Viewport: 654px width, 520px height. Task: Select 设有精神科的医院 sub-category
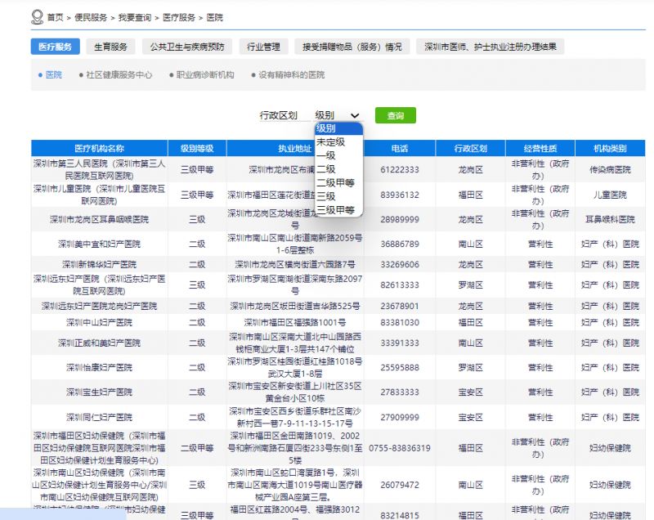291,74
